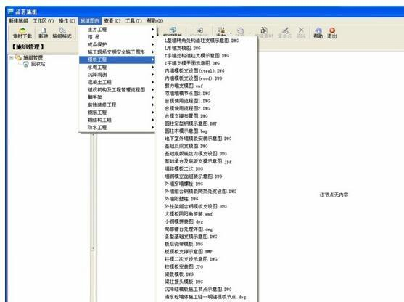Open the 工具(T) menu

[133, 20]
